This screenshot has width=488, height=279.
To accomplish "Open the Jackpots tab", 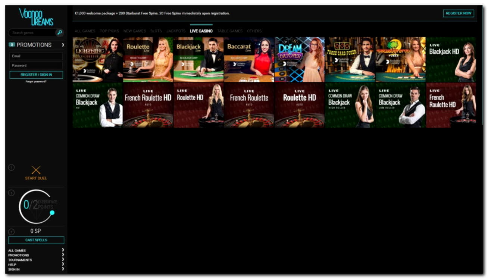I will [x=176, y=31].
